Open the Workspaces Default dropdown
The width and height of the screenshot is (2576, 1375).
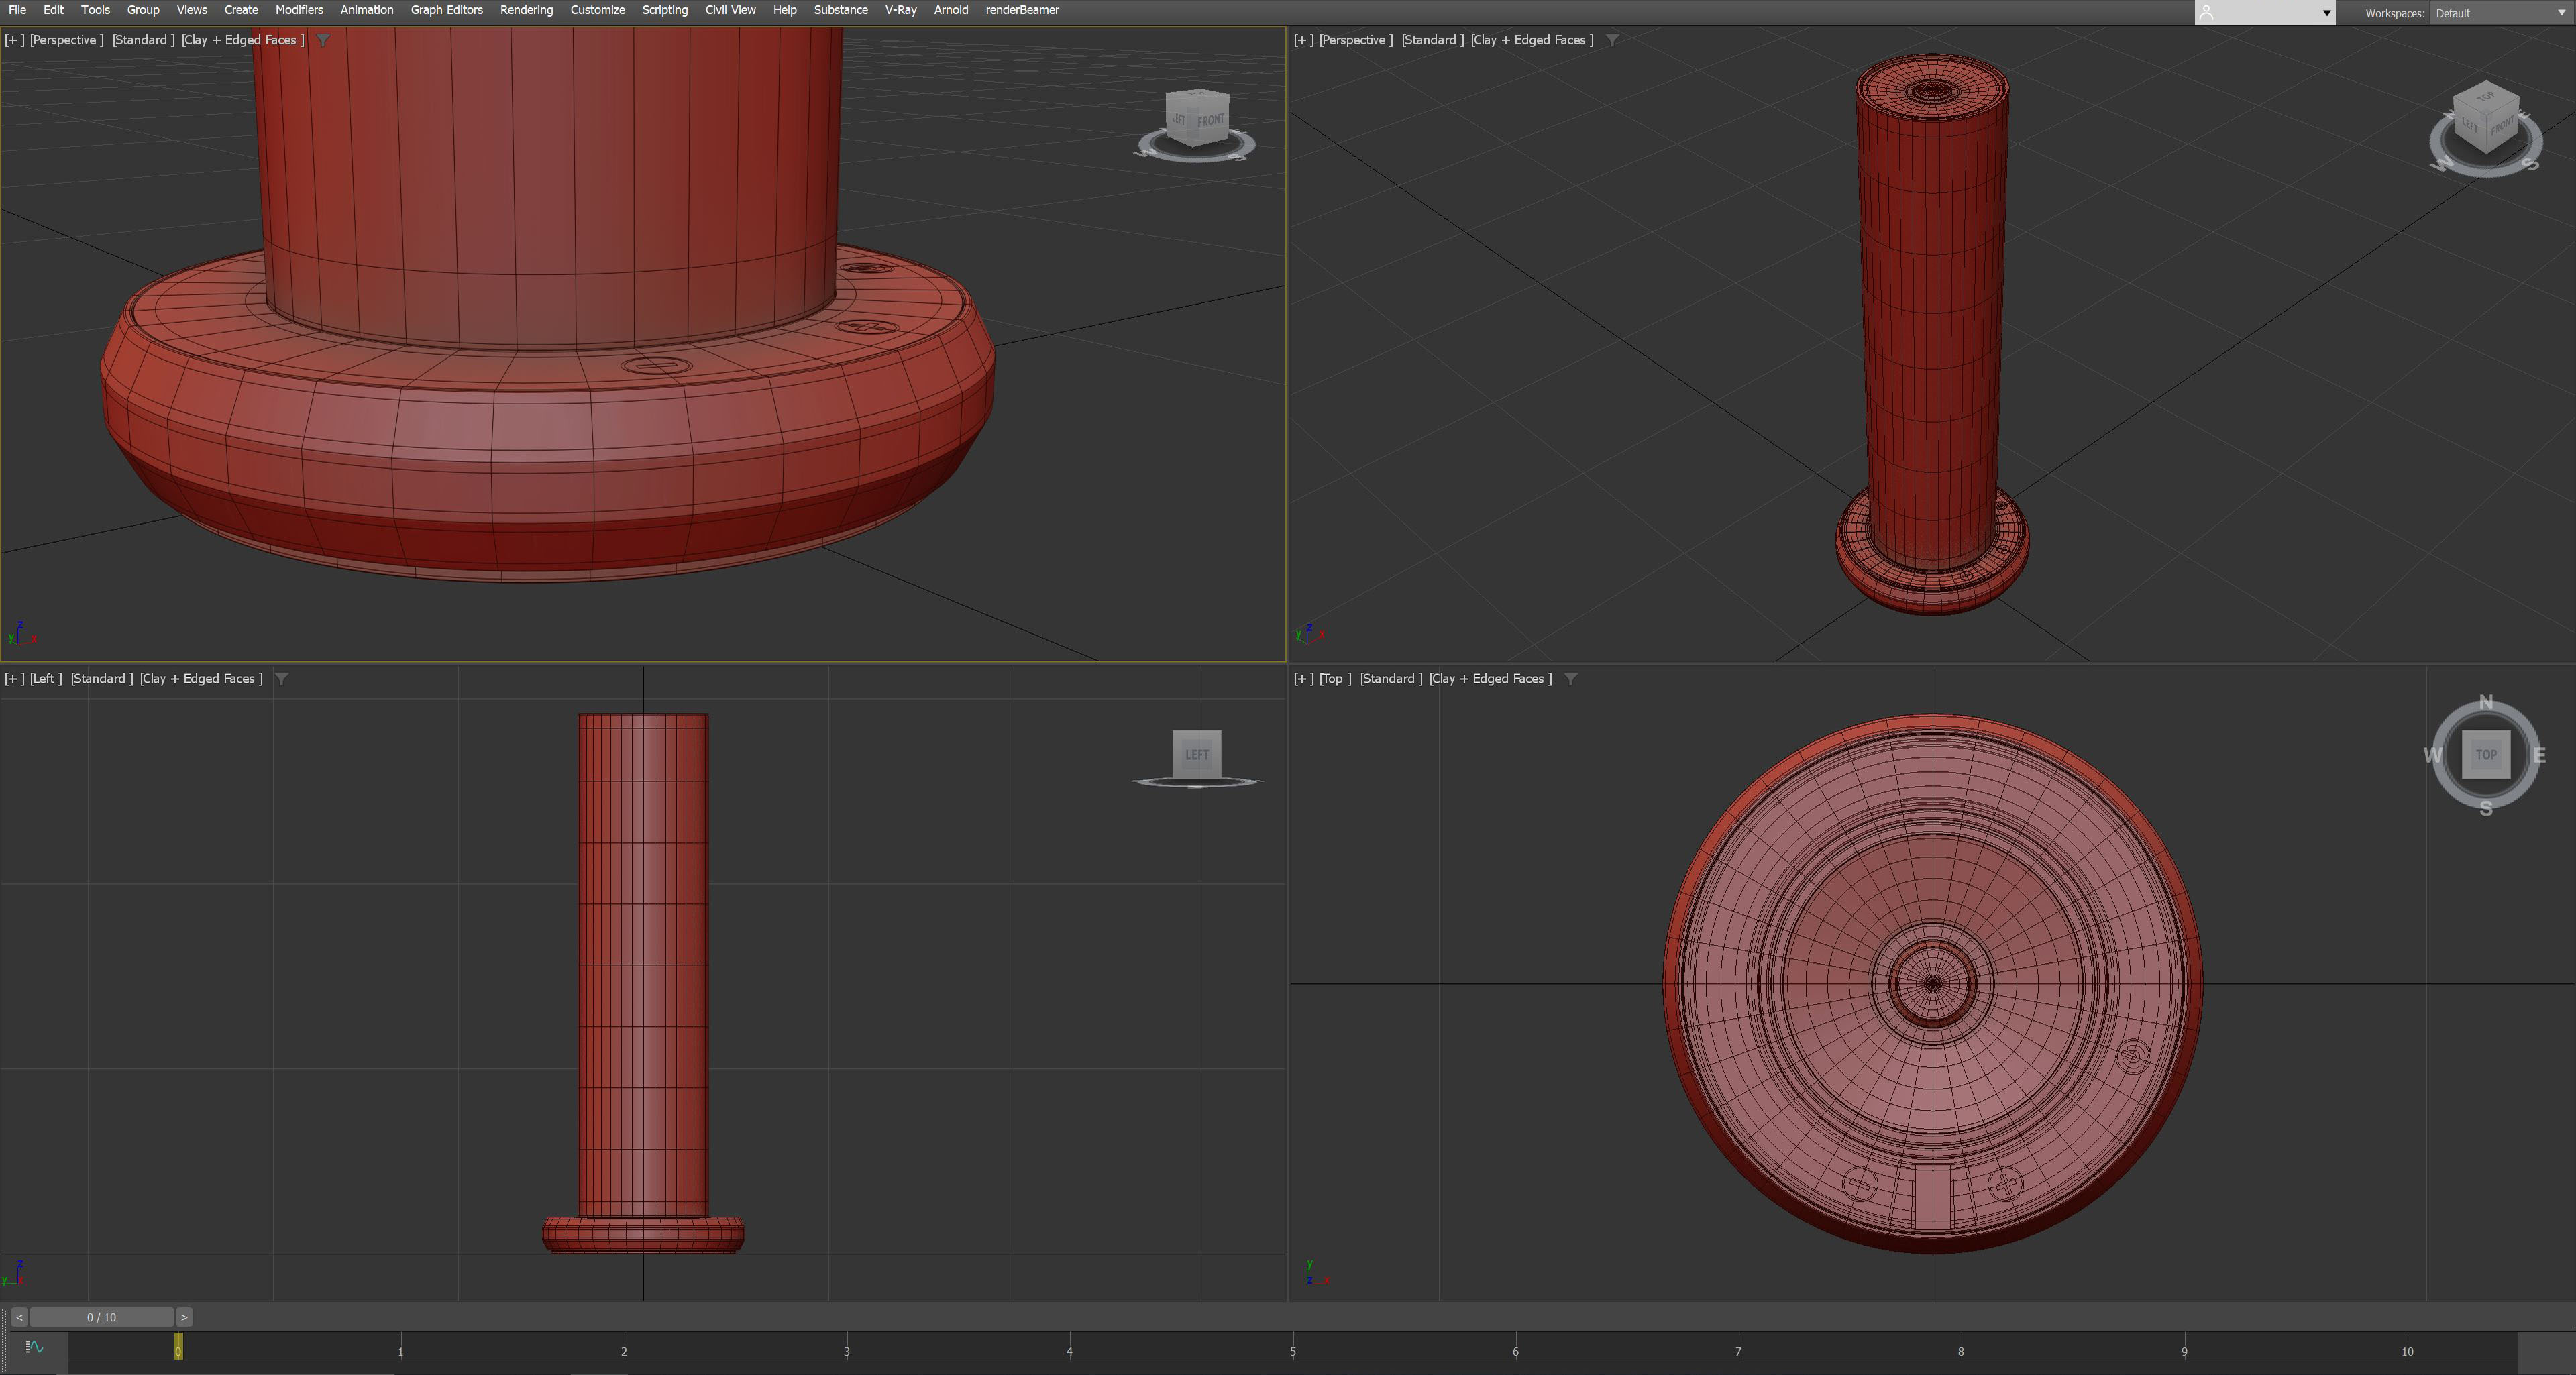point(2499,13)
